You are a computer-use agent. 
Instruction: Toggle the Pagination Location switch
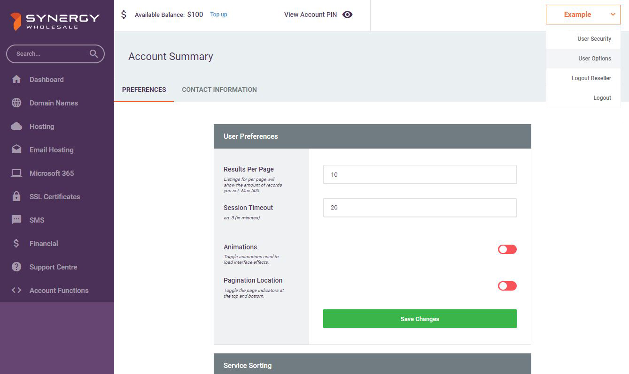(x=507, y=286)
